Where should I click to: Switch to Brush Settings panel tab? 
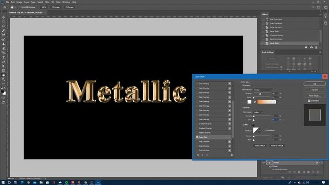pyautogui.click(x=267, y=52)
